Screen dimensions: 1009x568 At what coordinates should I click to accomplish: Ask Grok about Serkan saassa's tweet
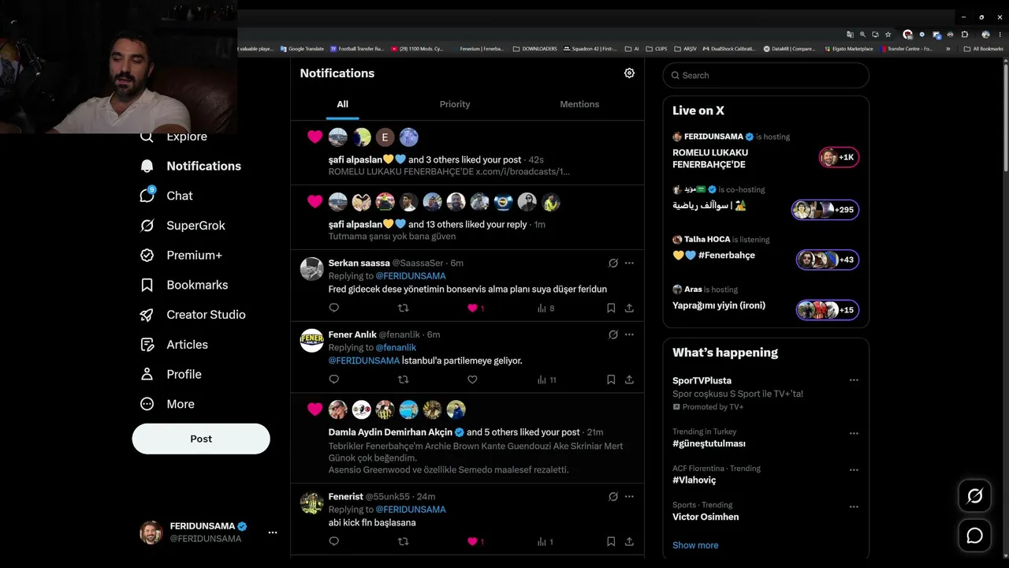[x=612, y=263]
